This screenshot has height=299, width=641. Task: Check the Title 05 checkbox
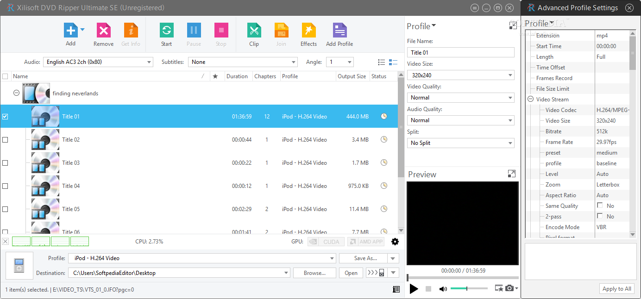click(5, 209)
